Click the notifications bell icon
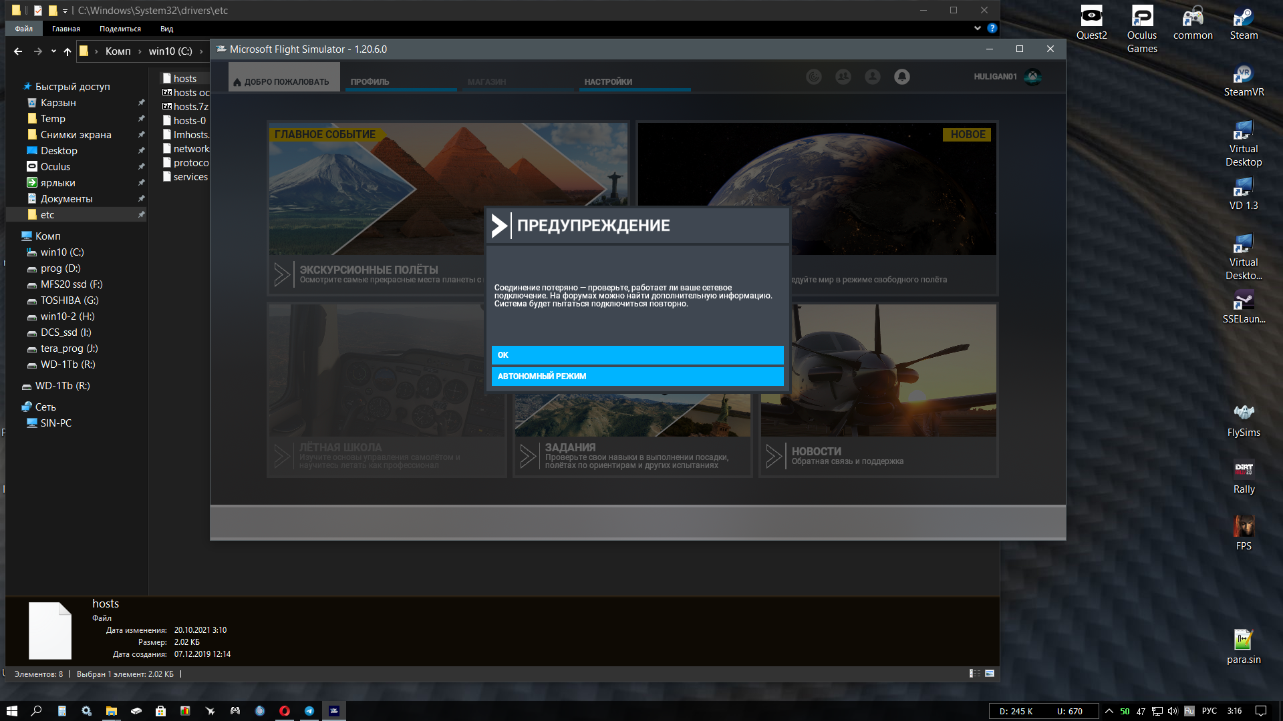Viewport: 1283px width, 721px height. tap(902, 77)
